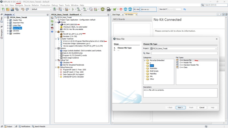Expand the Header Files folder
The width and height of the screenshot is (228, 128).
click(8, 20)
